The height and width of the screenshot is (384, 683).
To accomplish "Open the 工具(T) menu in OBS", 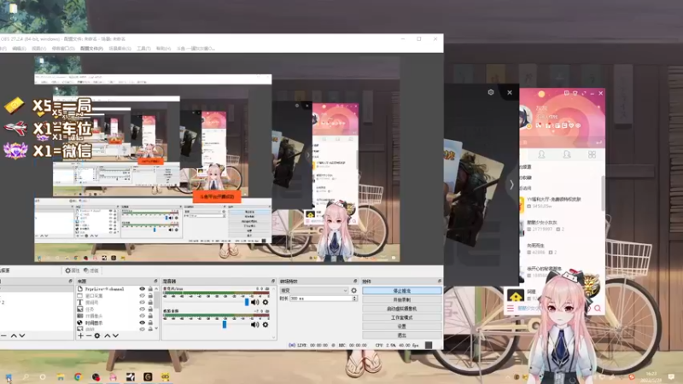I will point(143,49).
